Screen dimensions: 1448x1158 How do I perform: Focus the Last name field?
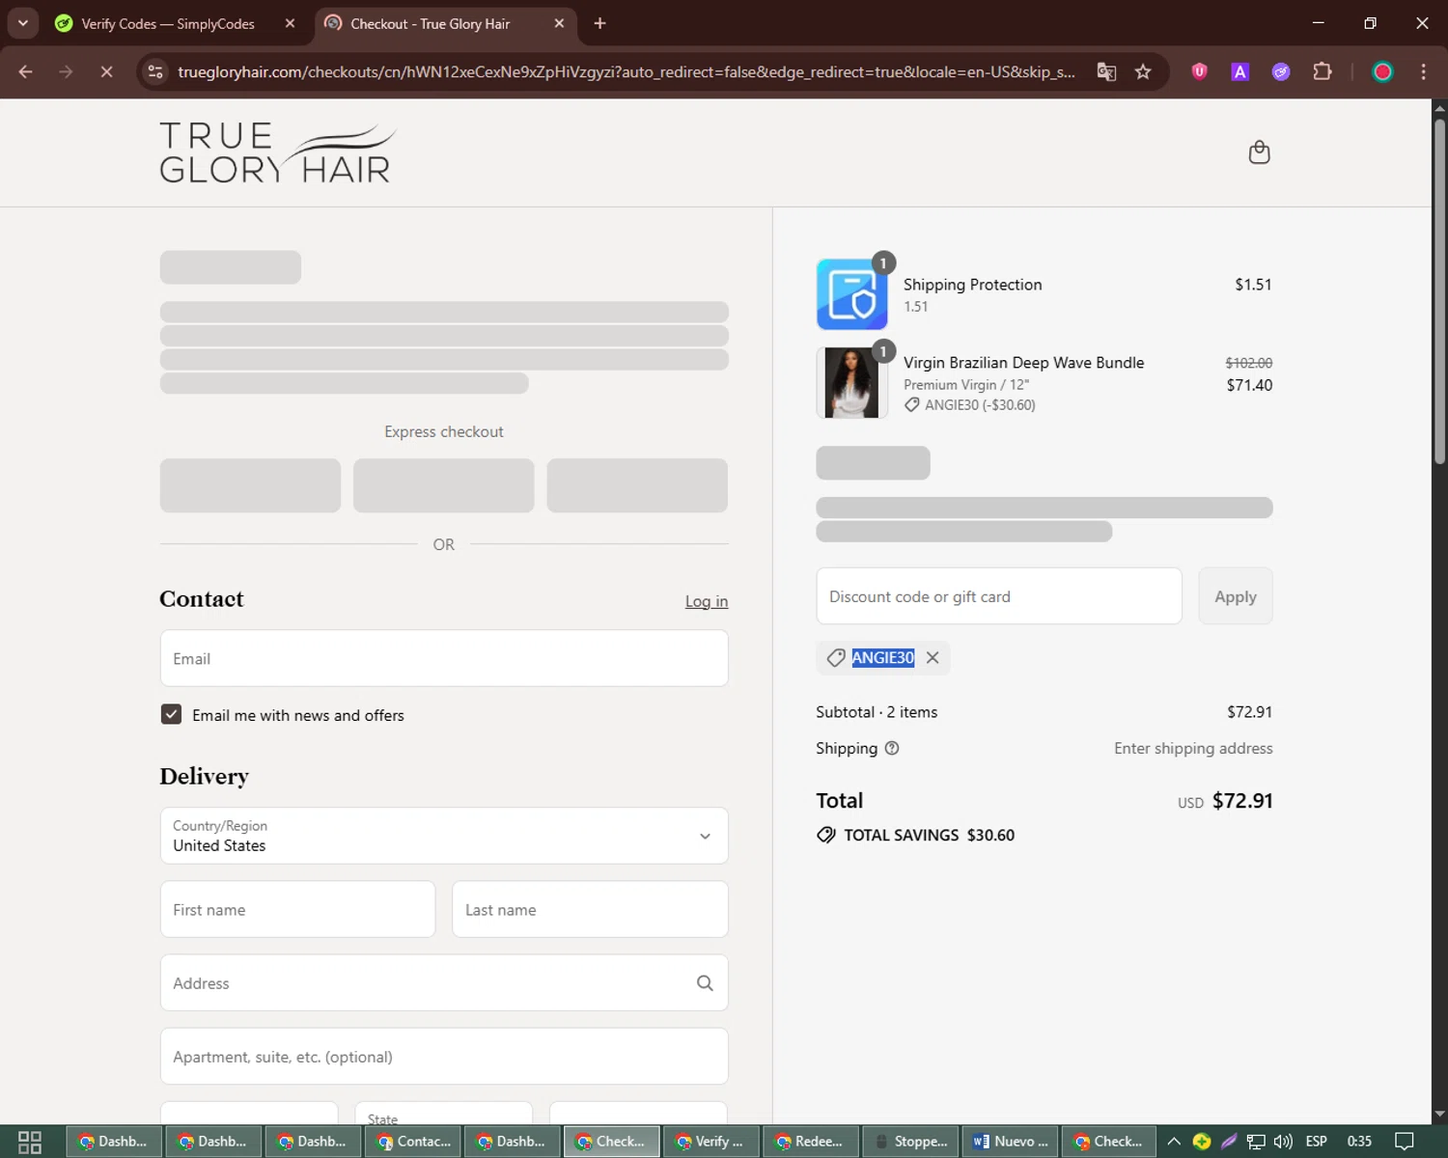click(x=590, y=909)
